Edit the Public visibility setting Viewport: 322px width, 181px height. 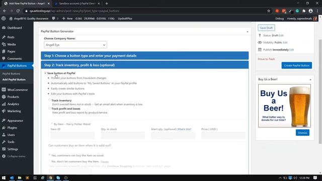coord(285,42)
